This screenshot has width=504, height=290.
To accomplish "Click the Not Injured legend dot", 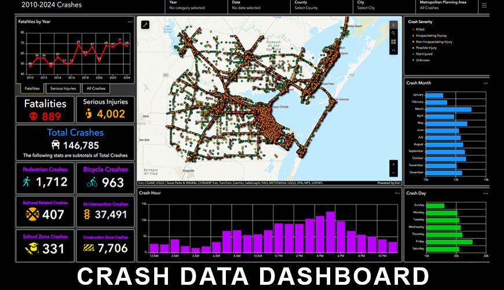I will [x=413, y=54].
